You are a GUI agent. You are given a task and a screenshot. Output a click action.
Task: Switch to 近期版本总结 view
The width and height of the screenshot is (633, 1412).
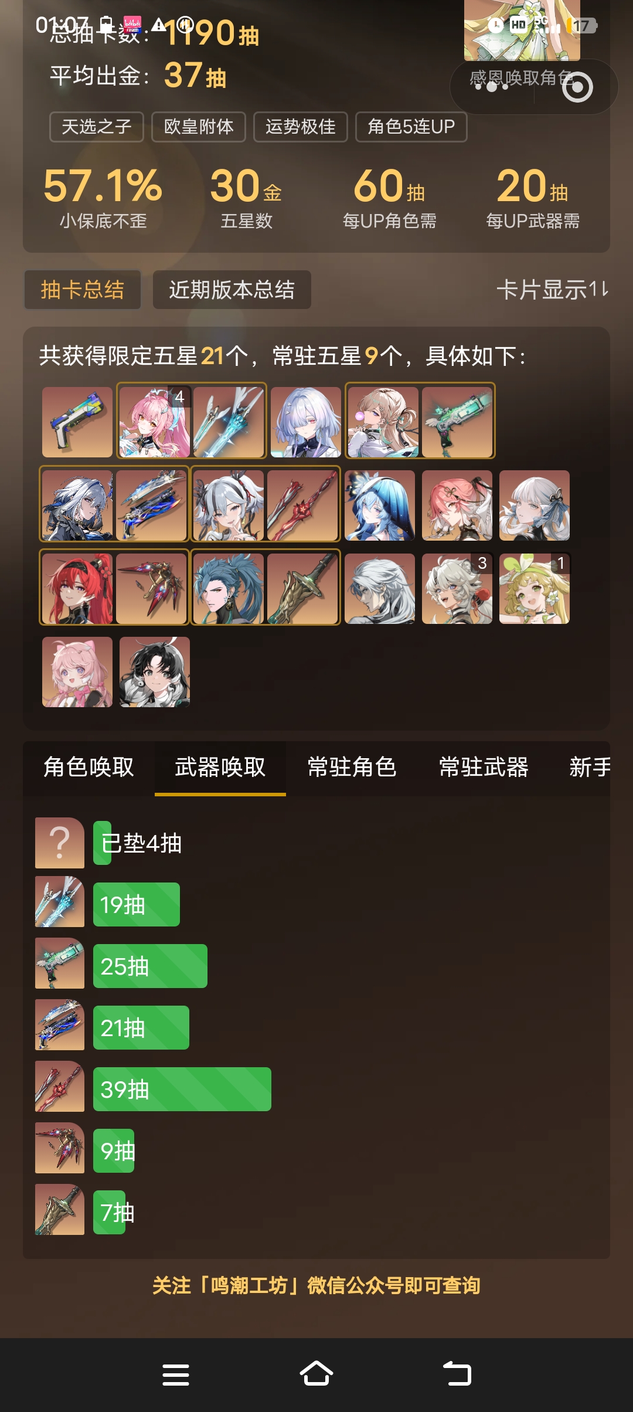click(x=232, y=290)
